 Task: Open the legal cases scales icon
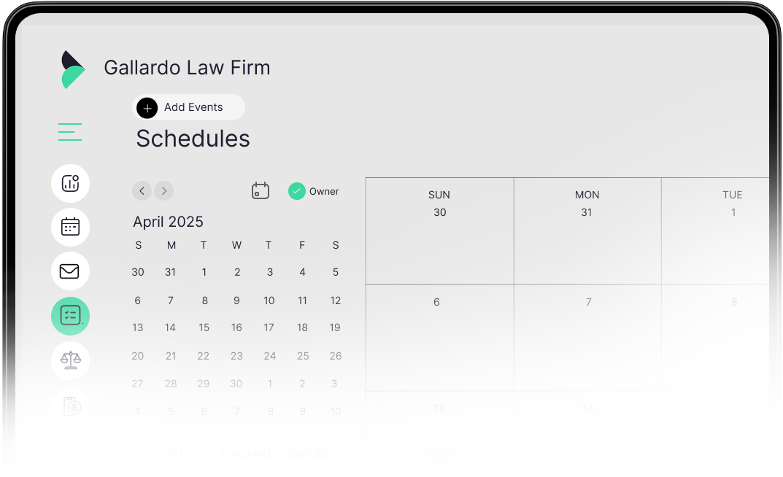point(70,360)
